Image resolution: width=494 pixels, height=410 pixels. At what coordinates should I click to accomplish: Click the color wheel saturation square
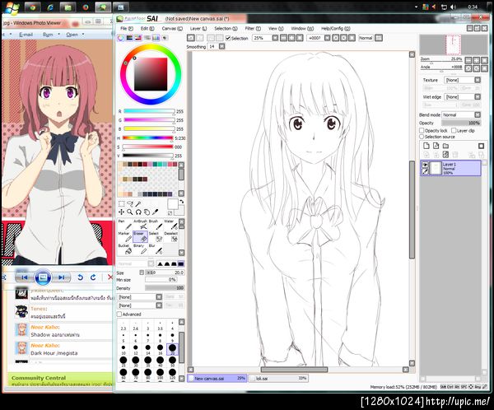pyautogui.click(x=151, y=74)
